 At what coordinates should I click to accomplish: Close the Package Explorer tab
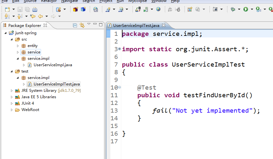pos(45,25)
